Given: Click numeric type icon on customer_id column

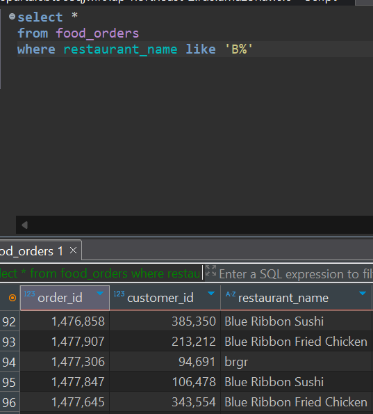Looking at the screenshot, I should point(119,294).
